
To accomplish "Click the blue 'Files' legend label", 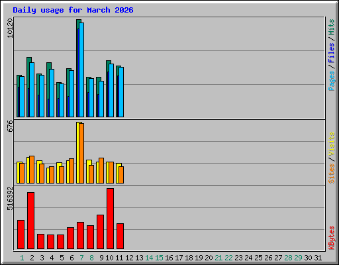I will (x=332, y=53).
